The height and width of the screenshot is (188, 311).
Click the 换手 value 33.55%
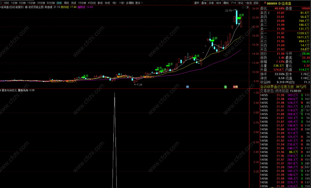[x=279, y=74]
